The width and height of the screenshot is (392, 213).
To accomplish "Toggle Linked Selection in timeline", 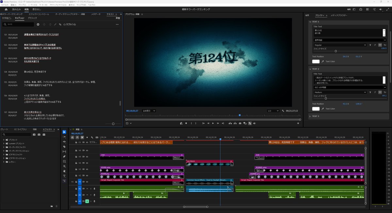I will pyautogui.click(x=82, y=137).
